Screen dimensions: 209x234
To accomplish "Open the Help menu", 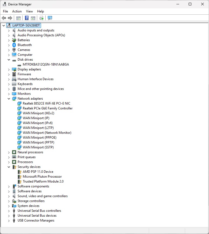I will click(x=40, y=11).
